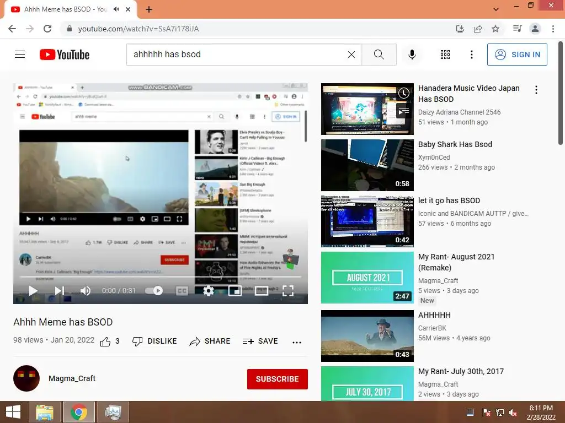Share this page from address bar
Image resolution: width=565 pixels, height=423 pixels.
point(478,29)
